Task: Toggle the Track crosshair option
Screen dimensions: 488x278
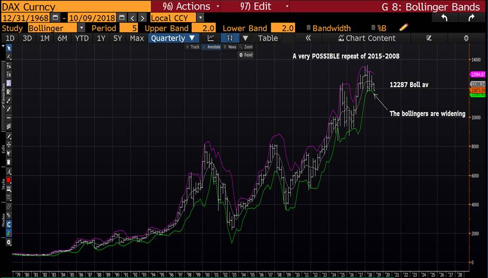Action: [x=192, y=47]
